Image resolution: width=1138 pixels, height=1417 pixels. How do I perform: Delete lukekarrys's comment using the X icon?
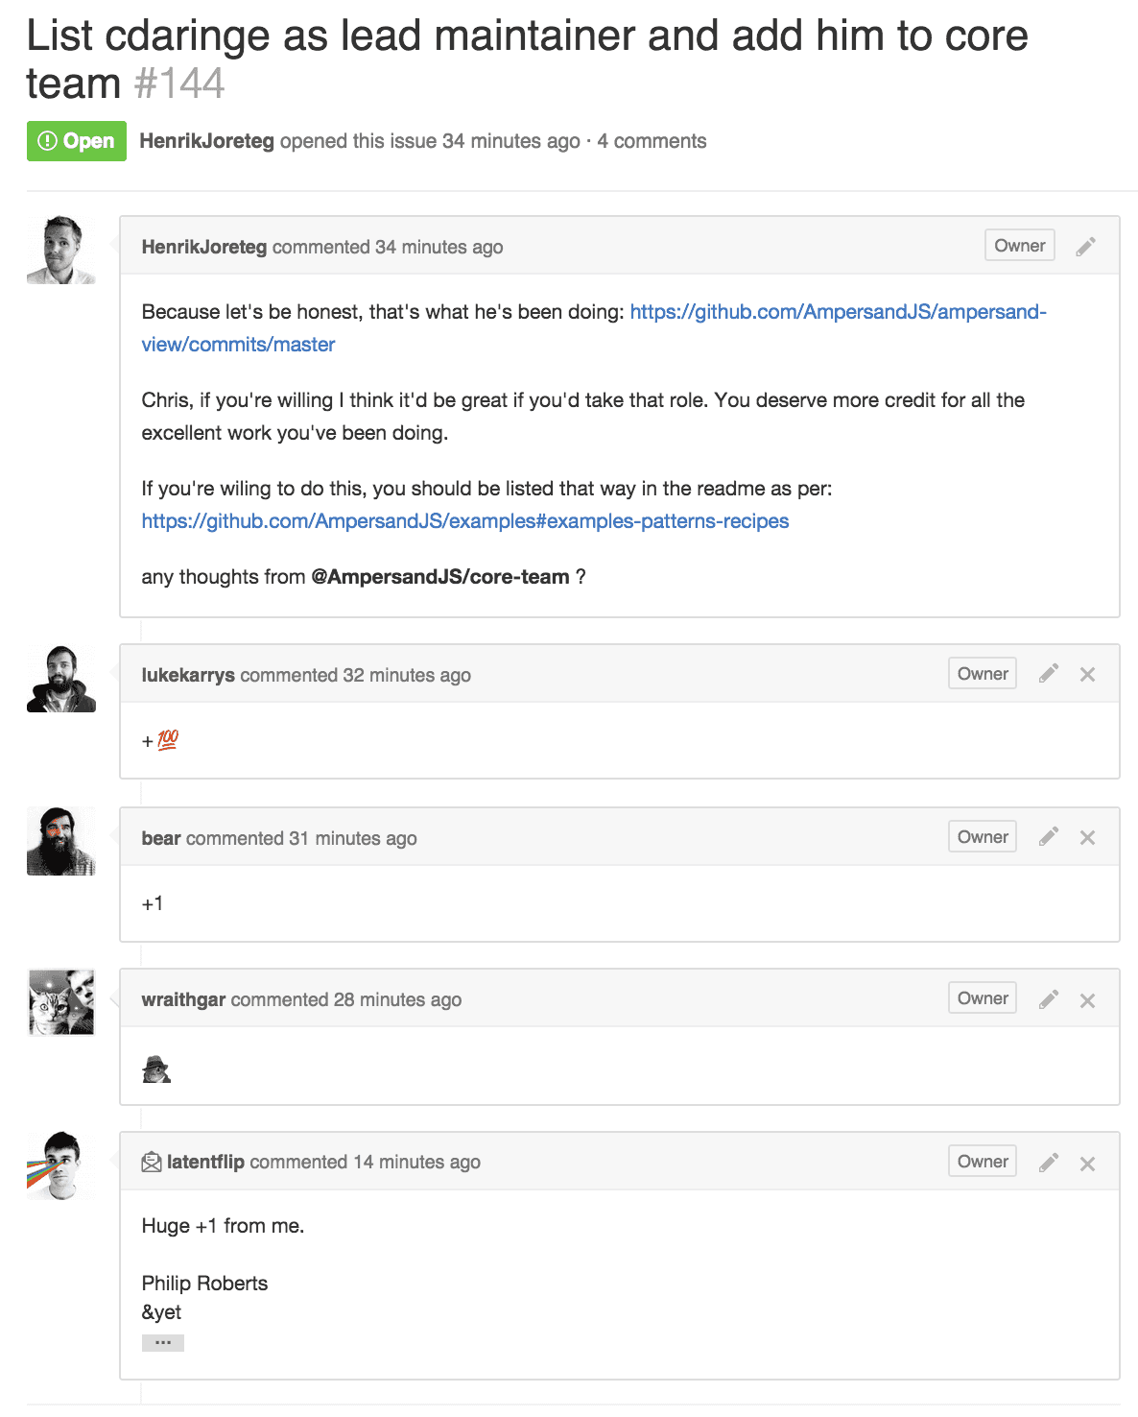tap(1087, 675)
